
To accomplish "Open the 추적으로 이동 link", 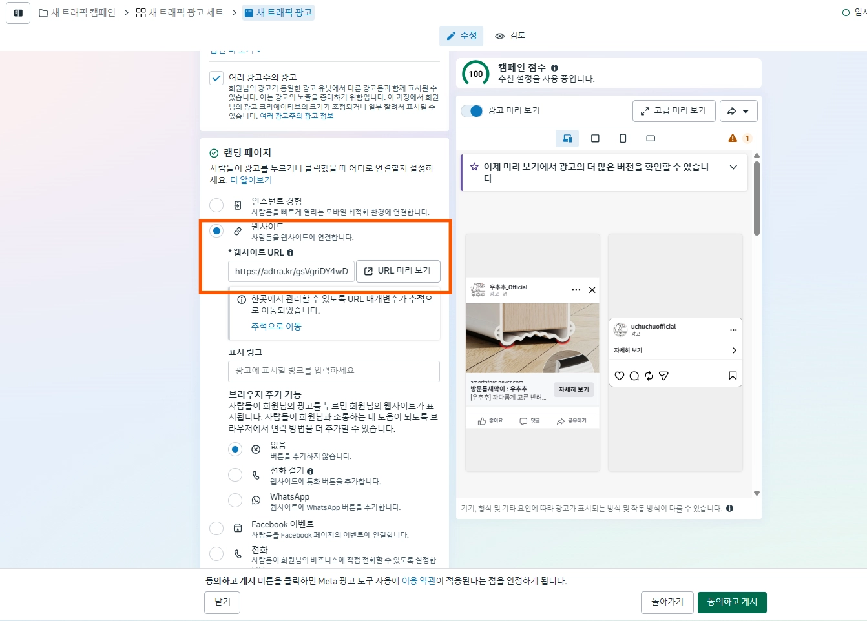I will 276,327.
